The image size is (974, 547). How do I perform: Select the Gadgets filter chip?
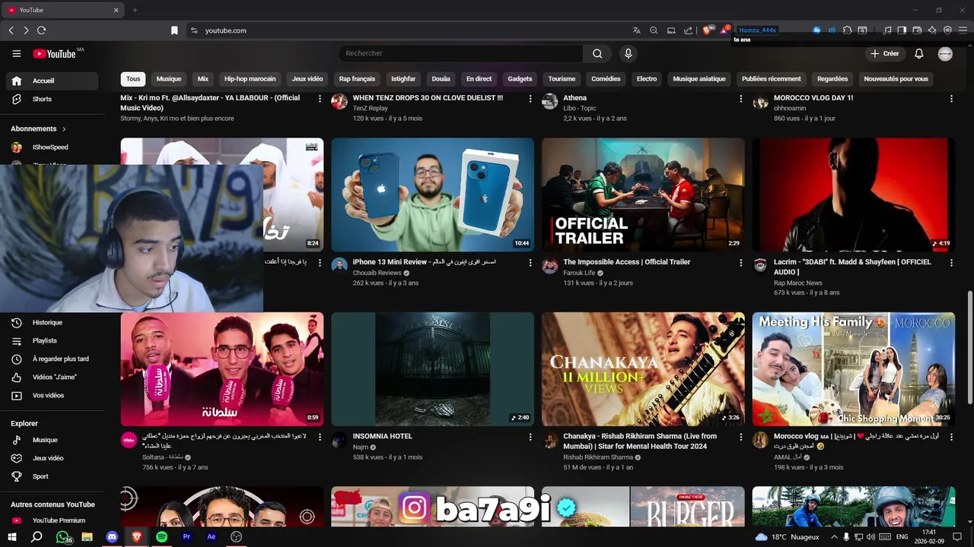pyautogui.click(x=520, y=79)
